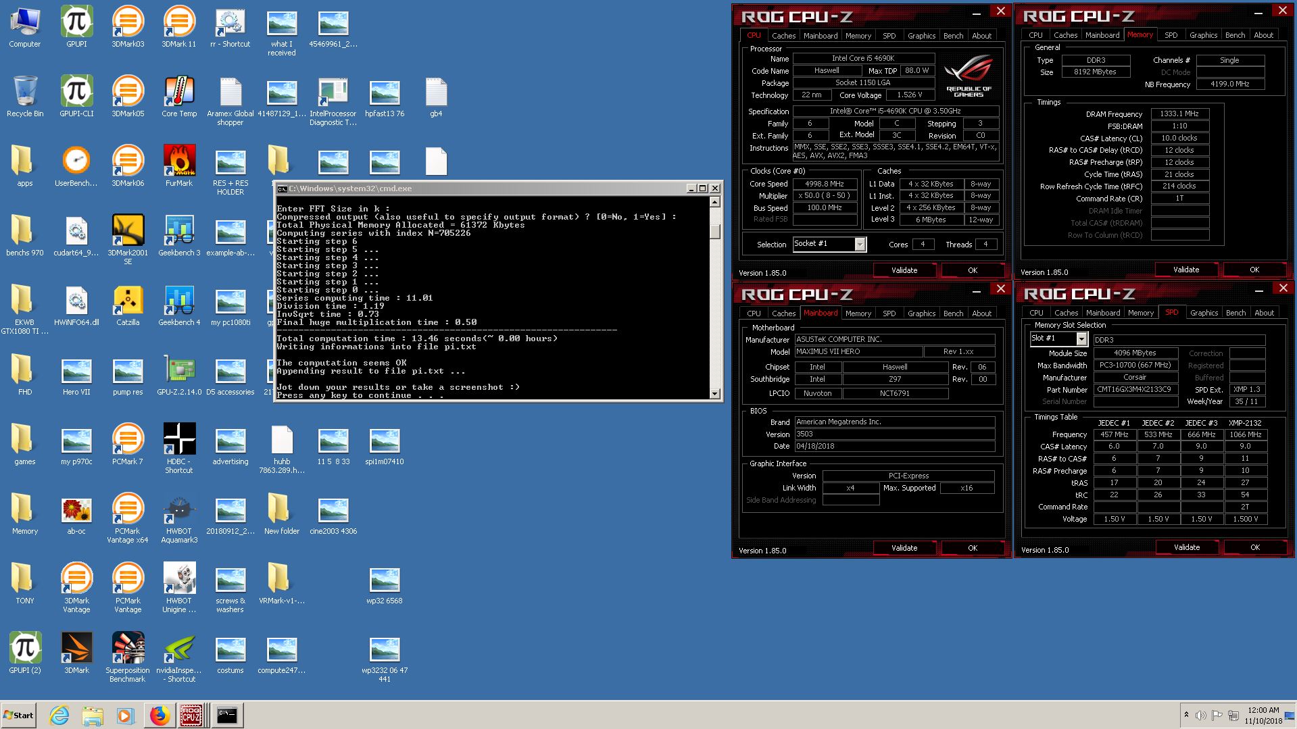Open cine2003 4306 image file

[x=333, y=514]
